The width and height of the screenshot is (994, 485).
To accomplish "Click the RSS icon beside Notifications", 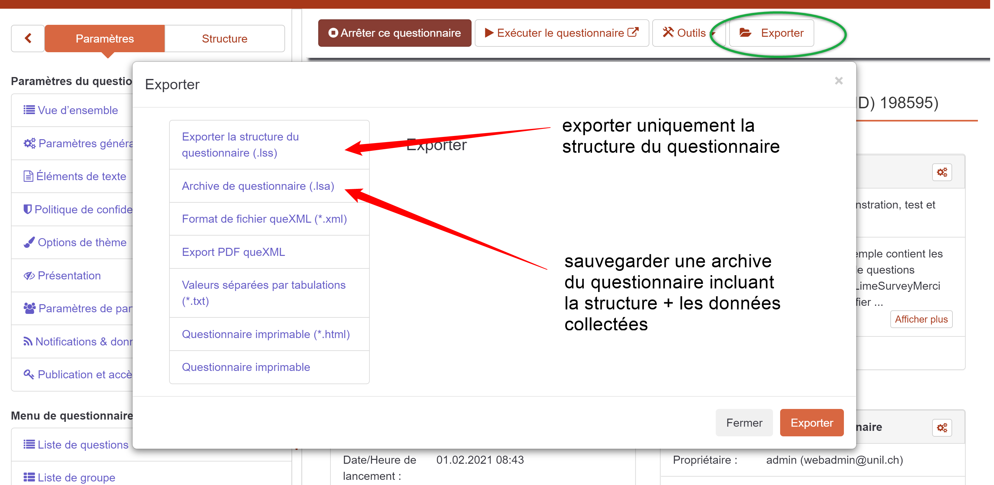I will pos(28,341).
